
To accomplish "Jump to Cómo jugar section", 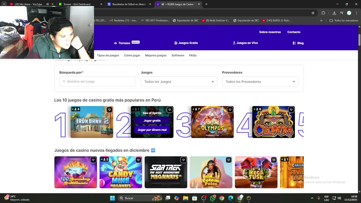I will click(132, 55).
